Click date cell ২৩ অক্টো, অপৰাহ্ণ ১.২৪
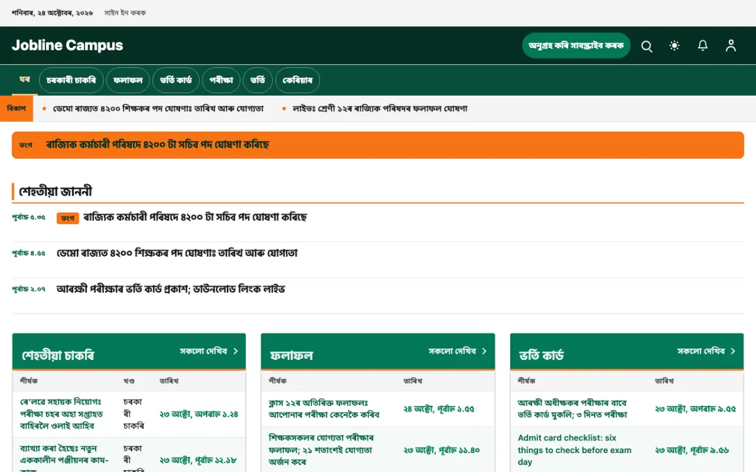 pos(198,414)
